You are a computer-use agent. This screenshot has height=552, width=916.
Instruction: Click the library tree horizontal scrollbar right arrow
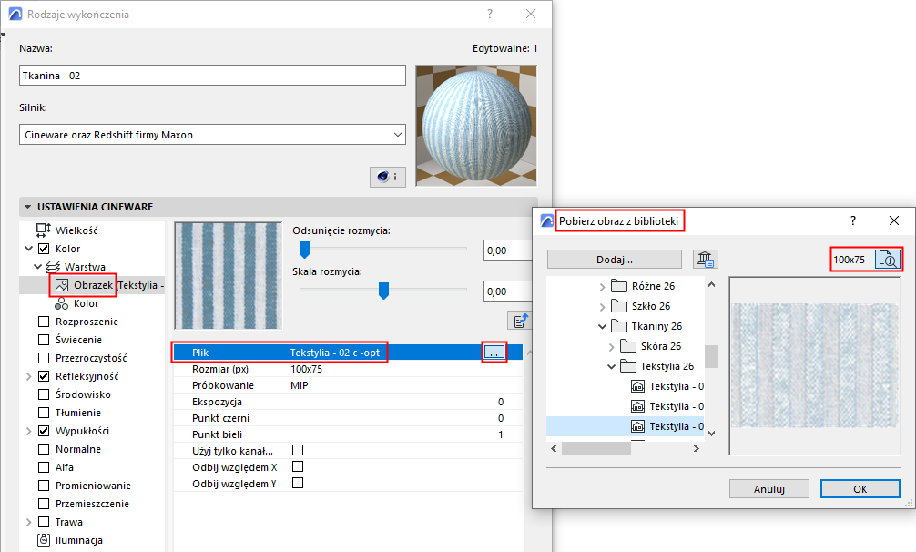tap(697, 448)
